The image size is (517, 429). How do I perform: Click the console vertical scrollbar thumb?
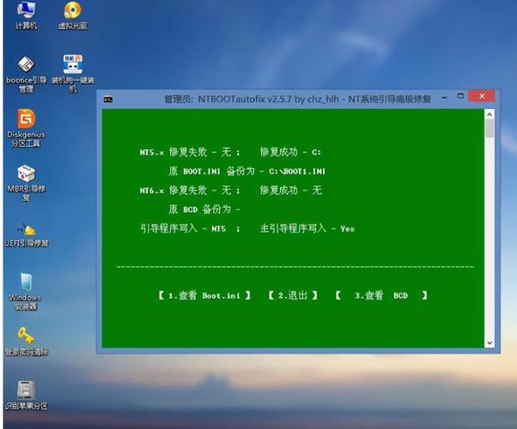point(490,128)
